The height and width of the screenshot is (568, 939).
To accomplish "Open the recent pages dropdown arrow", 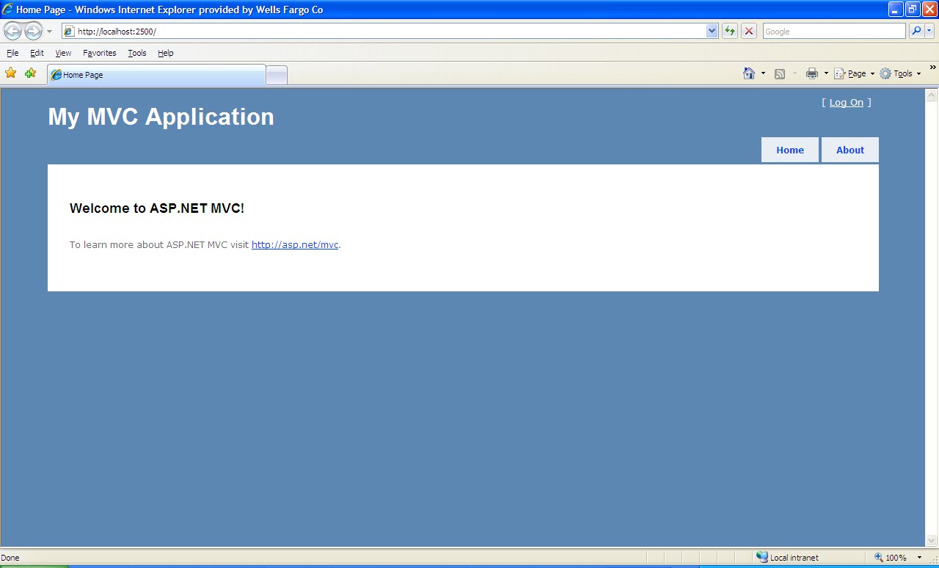I will point(49,32).
